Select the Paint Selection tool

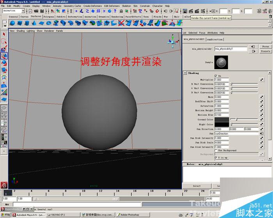4,49
